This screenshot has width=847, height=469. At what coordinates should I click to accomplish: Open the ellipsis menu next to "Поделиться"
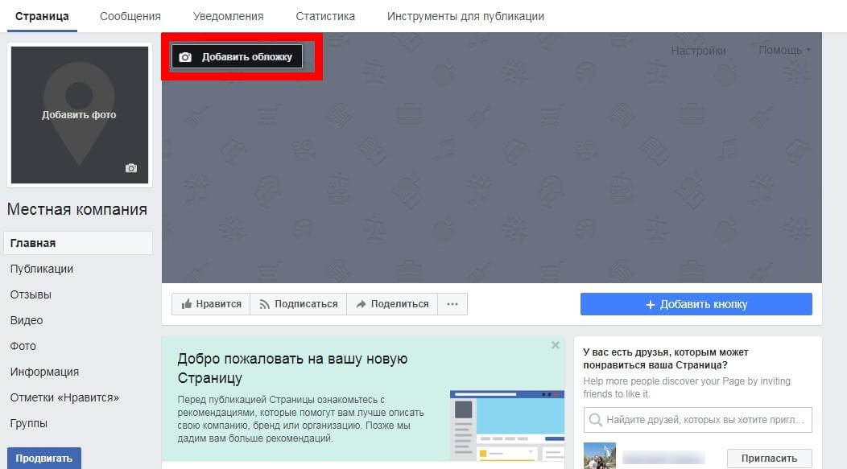tap(452, 303)
